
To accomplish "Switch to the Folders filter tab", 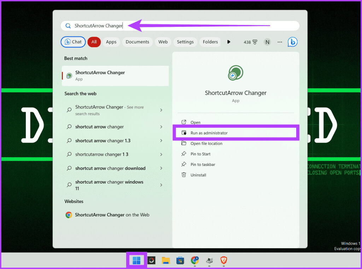I will tap(210, 42).
